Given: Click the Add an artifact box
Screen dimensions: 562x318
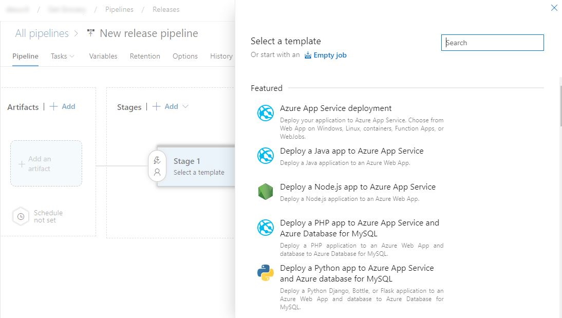Looking at the screenshot, I should pyautogui.click(x=46, y=163).
